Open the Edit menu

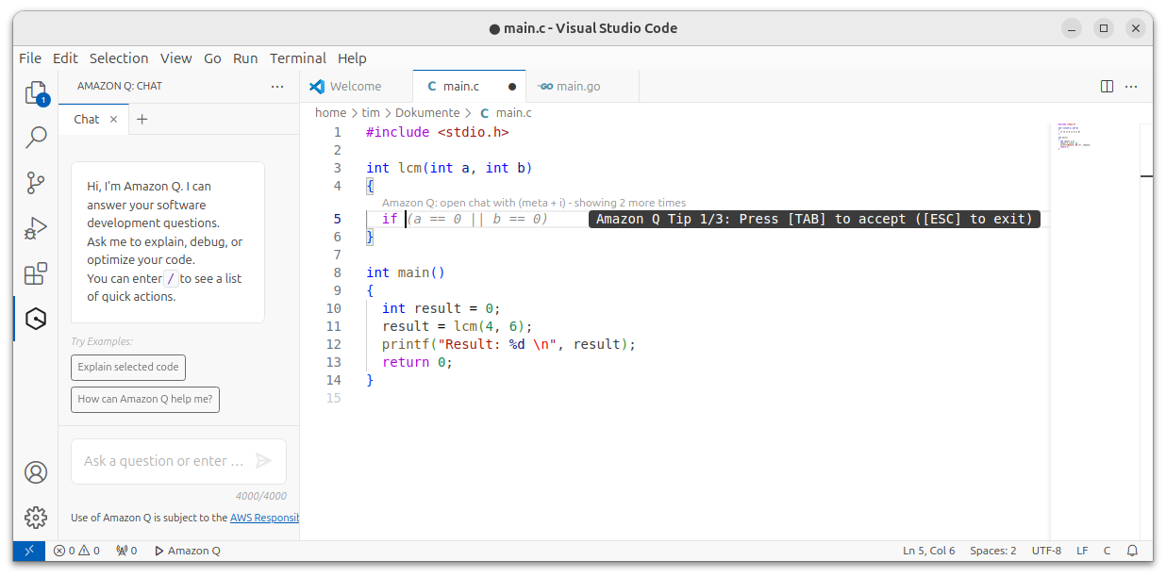point(65,58)
